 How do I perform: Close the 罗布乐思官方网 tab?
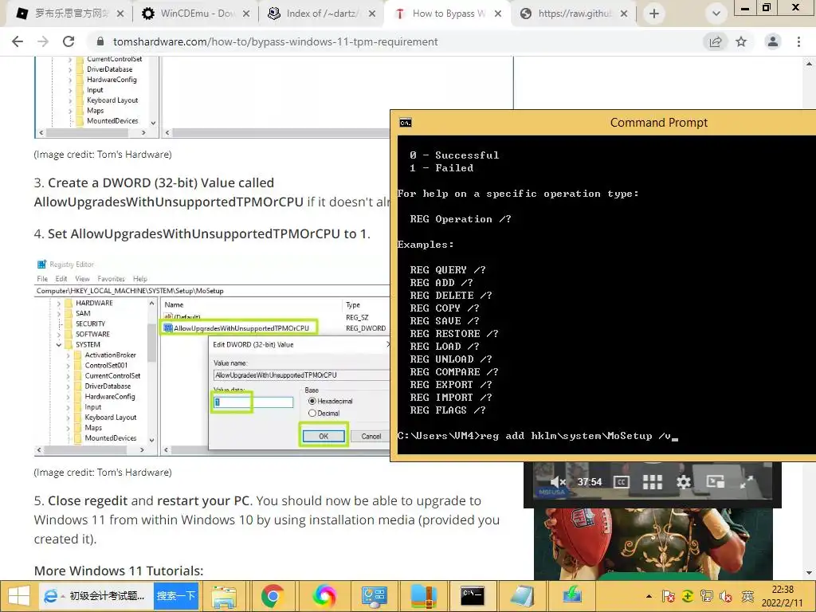[x=120, y=14]
